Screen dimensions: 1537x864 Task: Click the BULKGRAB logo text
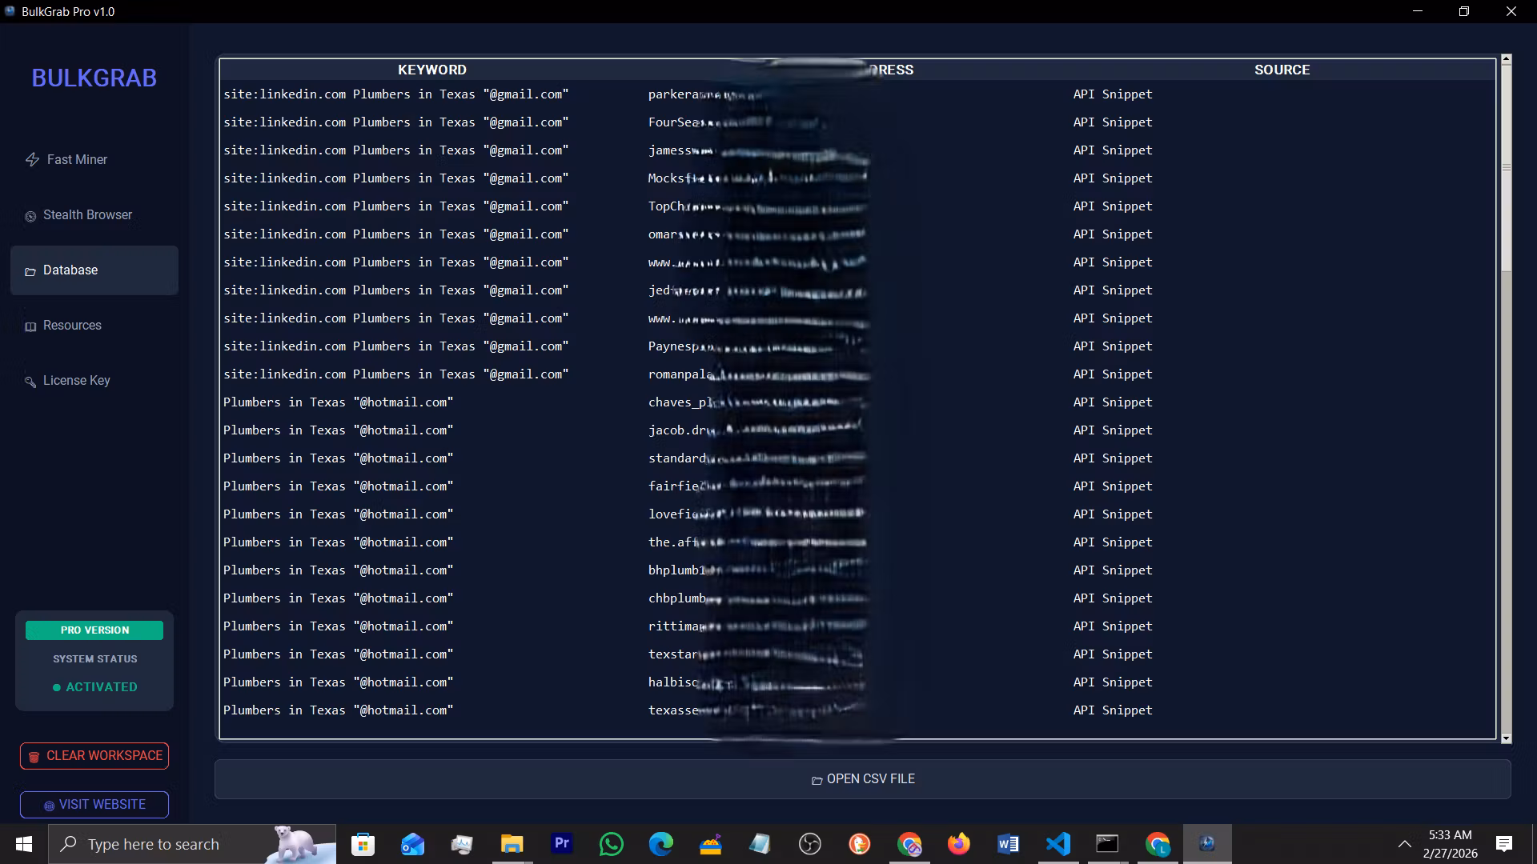pyautogui.click(x=94, y=78)
